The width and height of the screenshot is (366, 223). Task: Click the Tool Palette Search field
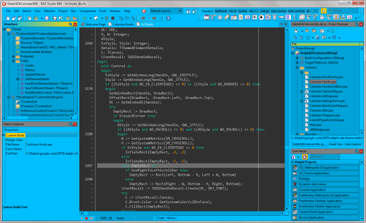[x=325, y=156]
